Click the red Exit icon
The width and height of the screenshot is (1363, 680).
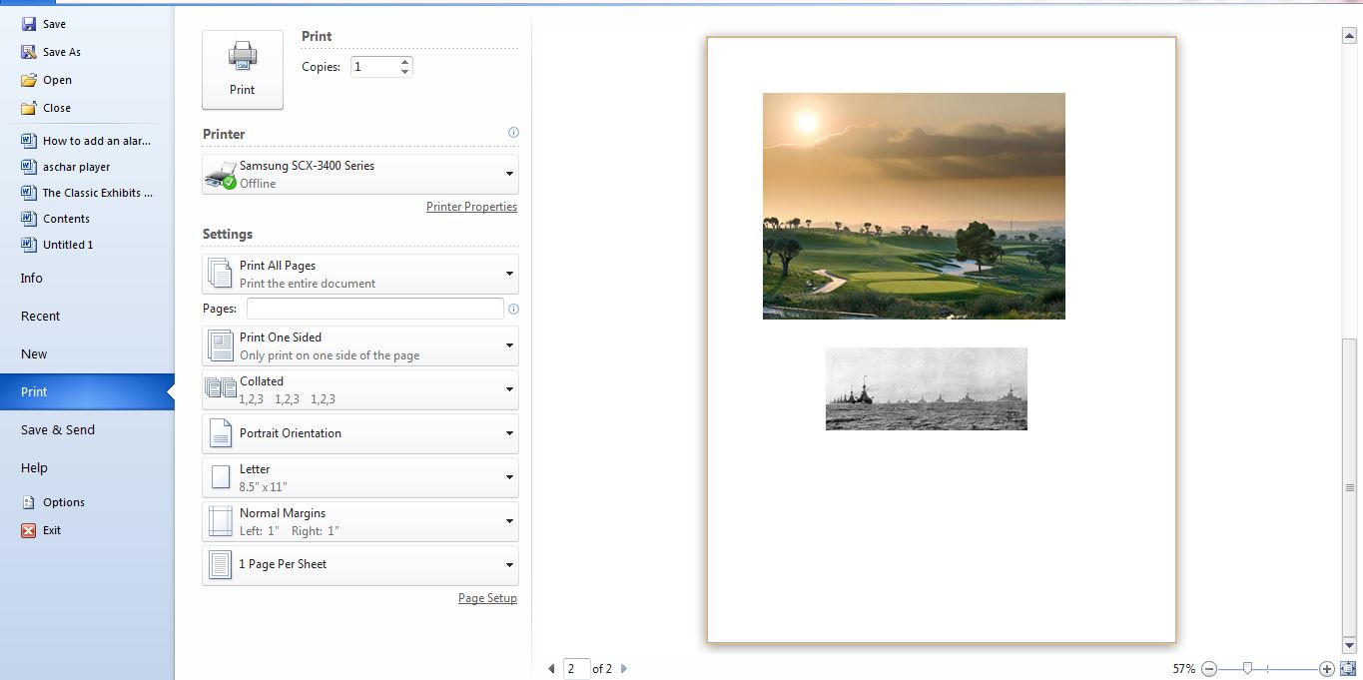[28, 530]
